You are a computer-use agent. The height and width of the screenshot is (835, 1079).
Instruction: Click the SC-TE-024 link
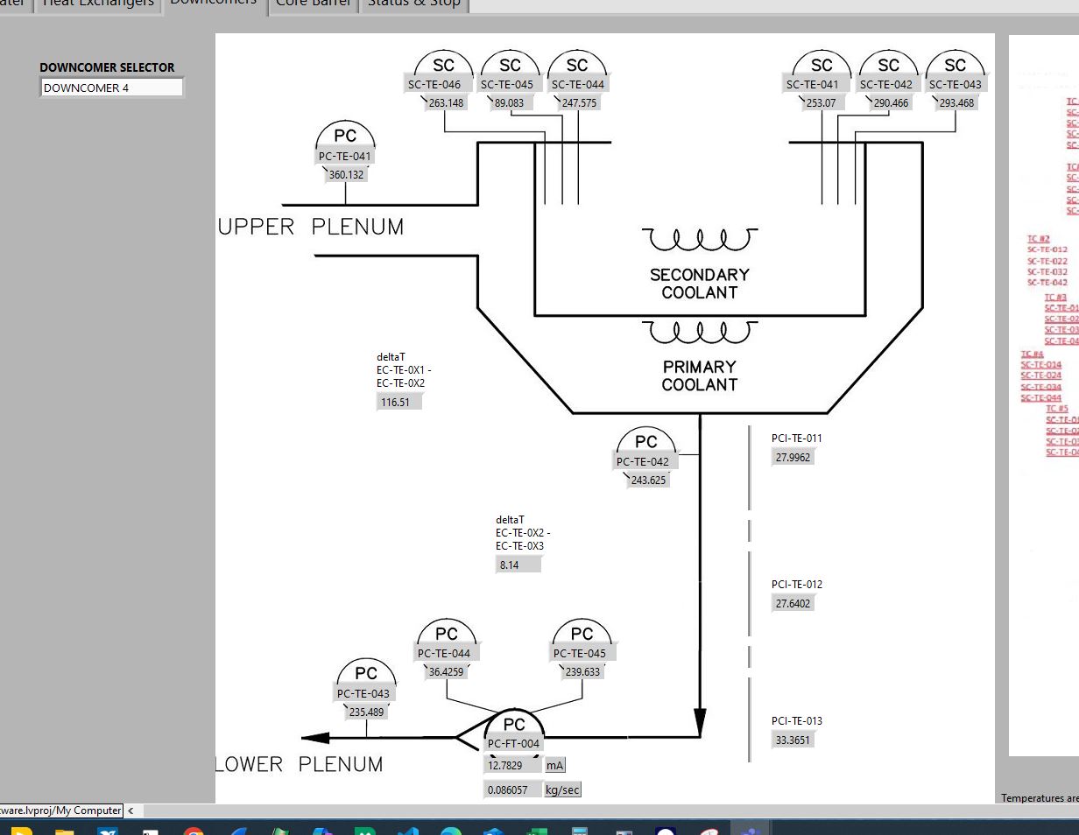[x=1040, y=375]
